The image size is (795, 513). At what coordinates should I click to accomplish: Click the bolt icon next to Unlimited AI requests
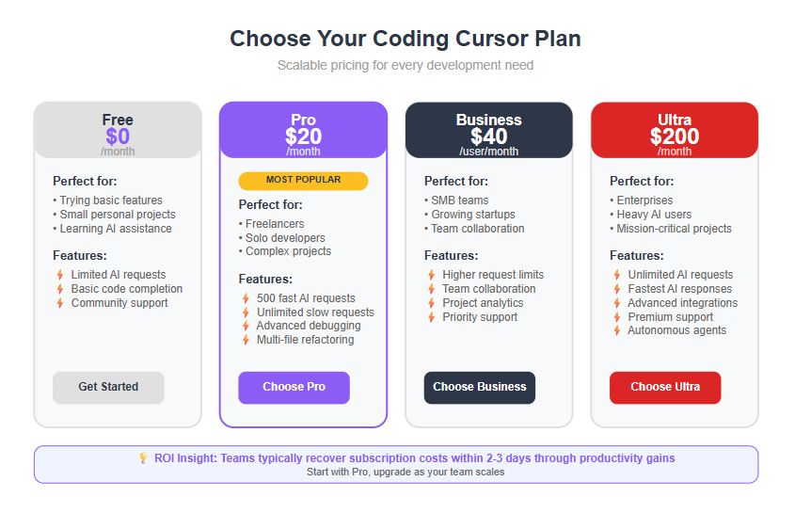(617, 275)
